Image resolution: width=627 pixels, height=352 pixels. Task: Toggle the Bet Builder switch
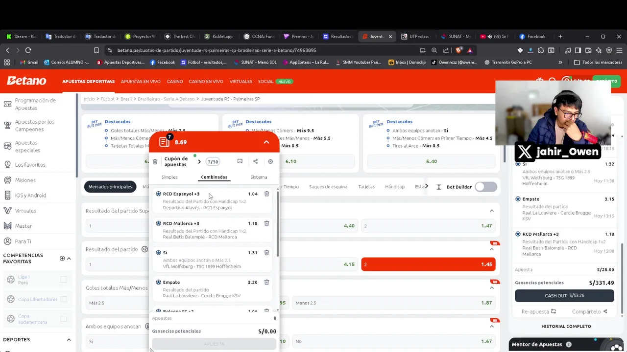[485, 187]
